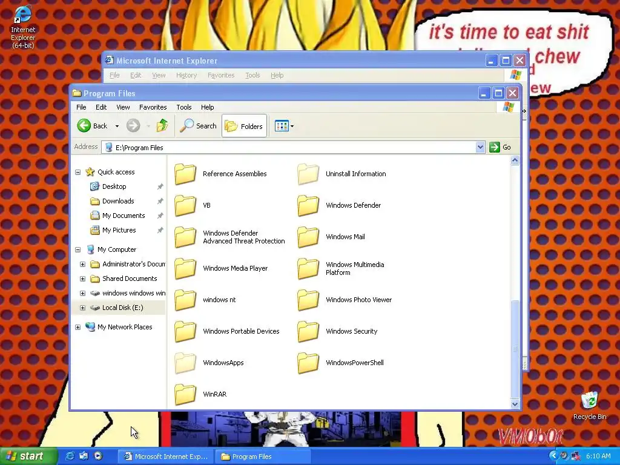The height and width of the screenshot is (465, 620).
Task: Open the Edit menu in Program Files
Action: (101, 107)
